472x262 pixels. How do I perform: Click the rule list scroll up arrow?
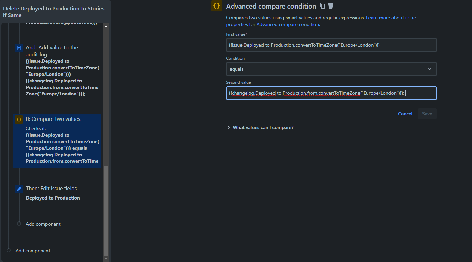(106, 26)
